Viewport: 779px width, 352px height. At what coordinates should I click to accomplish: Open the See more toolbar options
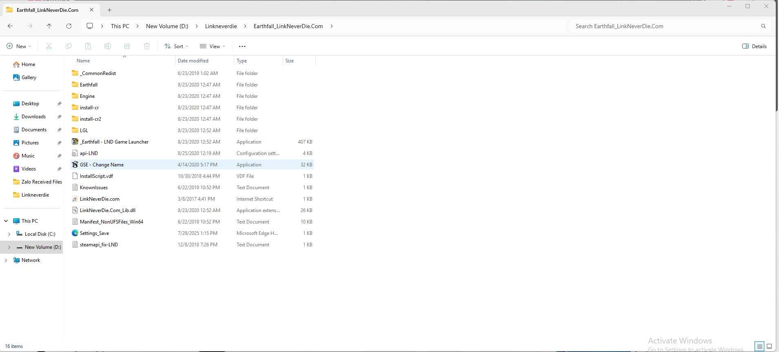point(242,46)
